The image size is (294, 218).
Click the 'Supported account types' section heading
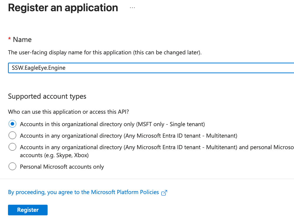coord(47,96)
